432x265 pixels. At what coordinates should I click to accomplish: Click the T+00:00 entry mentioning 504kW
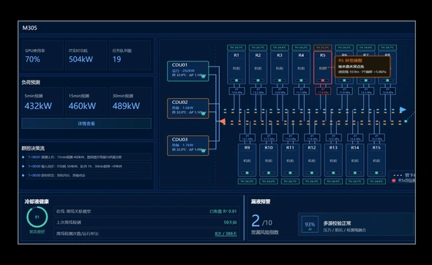(89, 166)
